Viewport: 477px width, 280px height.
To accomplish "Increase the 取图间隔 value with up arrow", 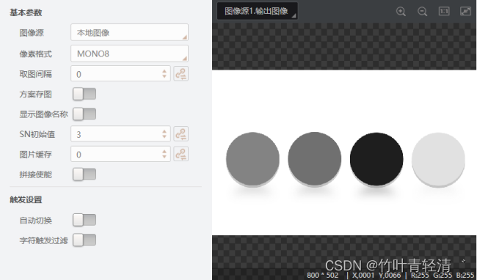I will coord(164,71).
